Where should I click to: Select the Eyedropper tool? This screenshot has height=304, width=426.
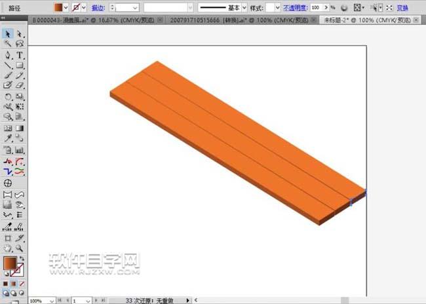pos(8,138)
